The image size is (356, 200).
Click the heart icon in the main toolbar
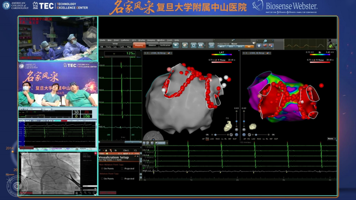pyautogui.click(x=176, y=45)
